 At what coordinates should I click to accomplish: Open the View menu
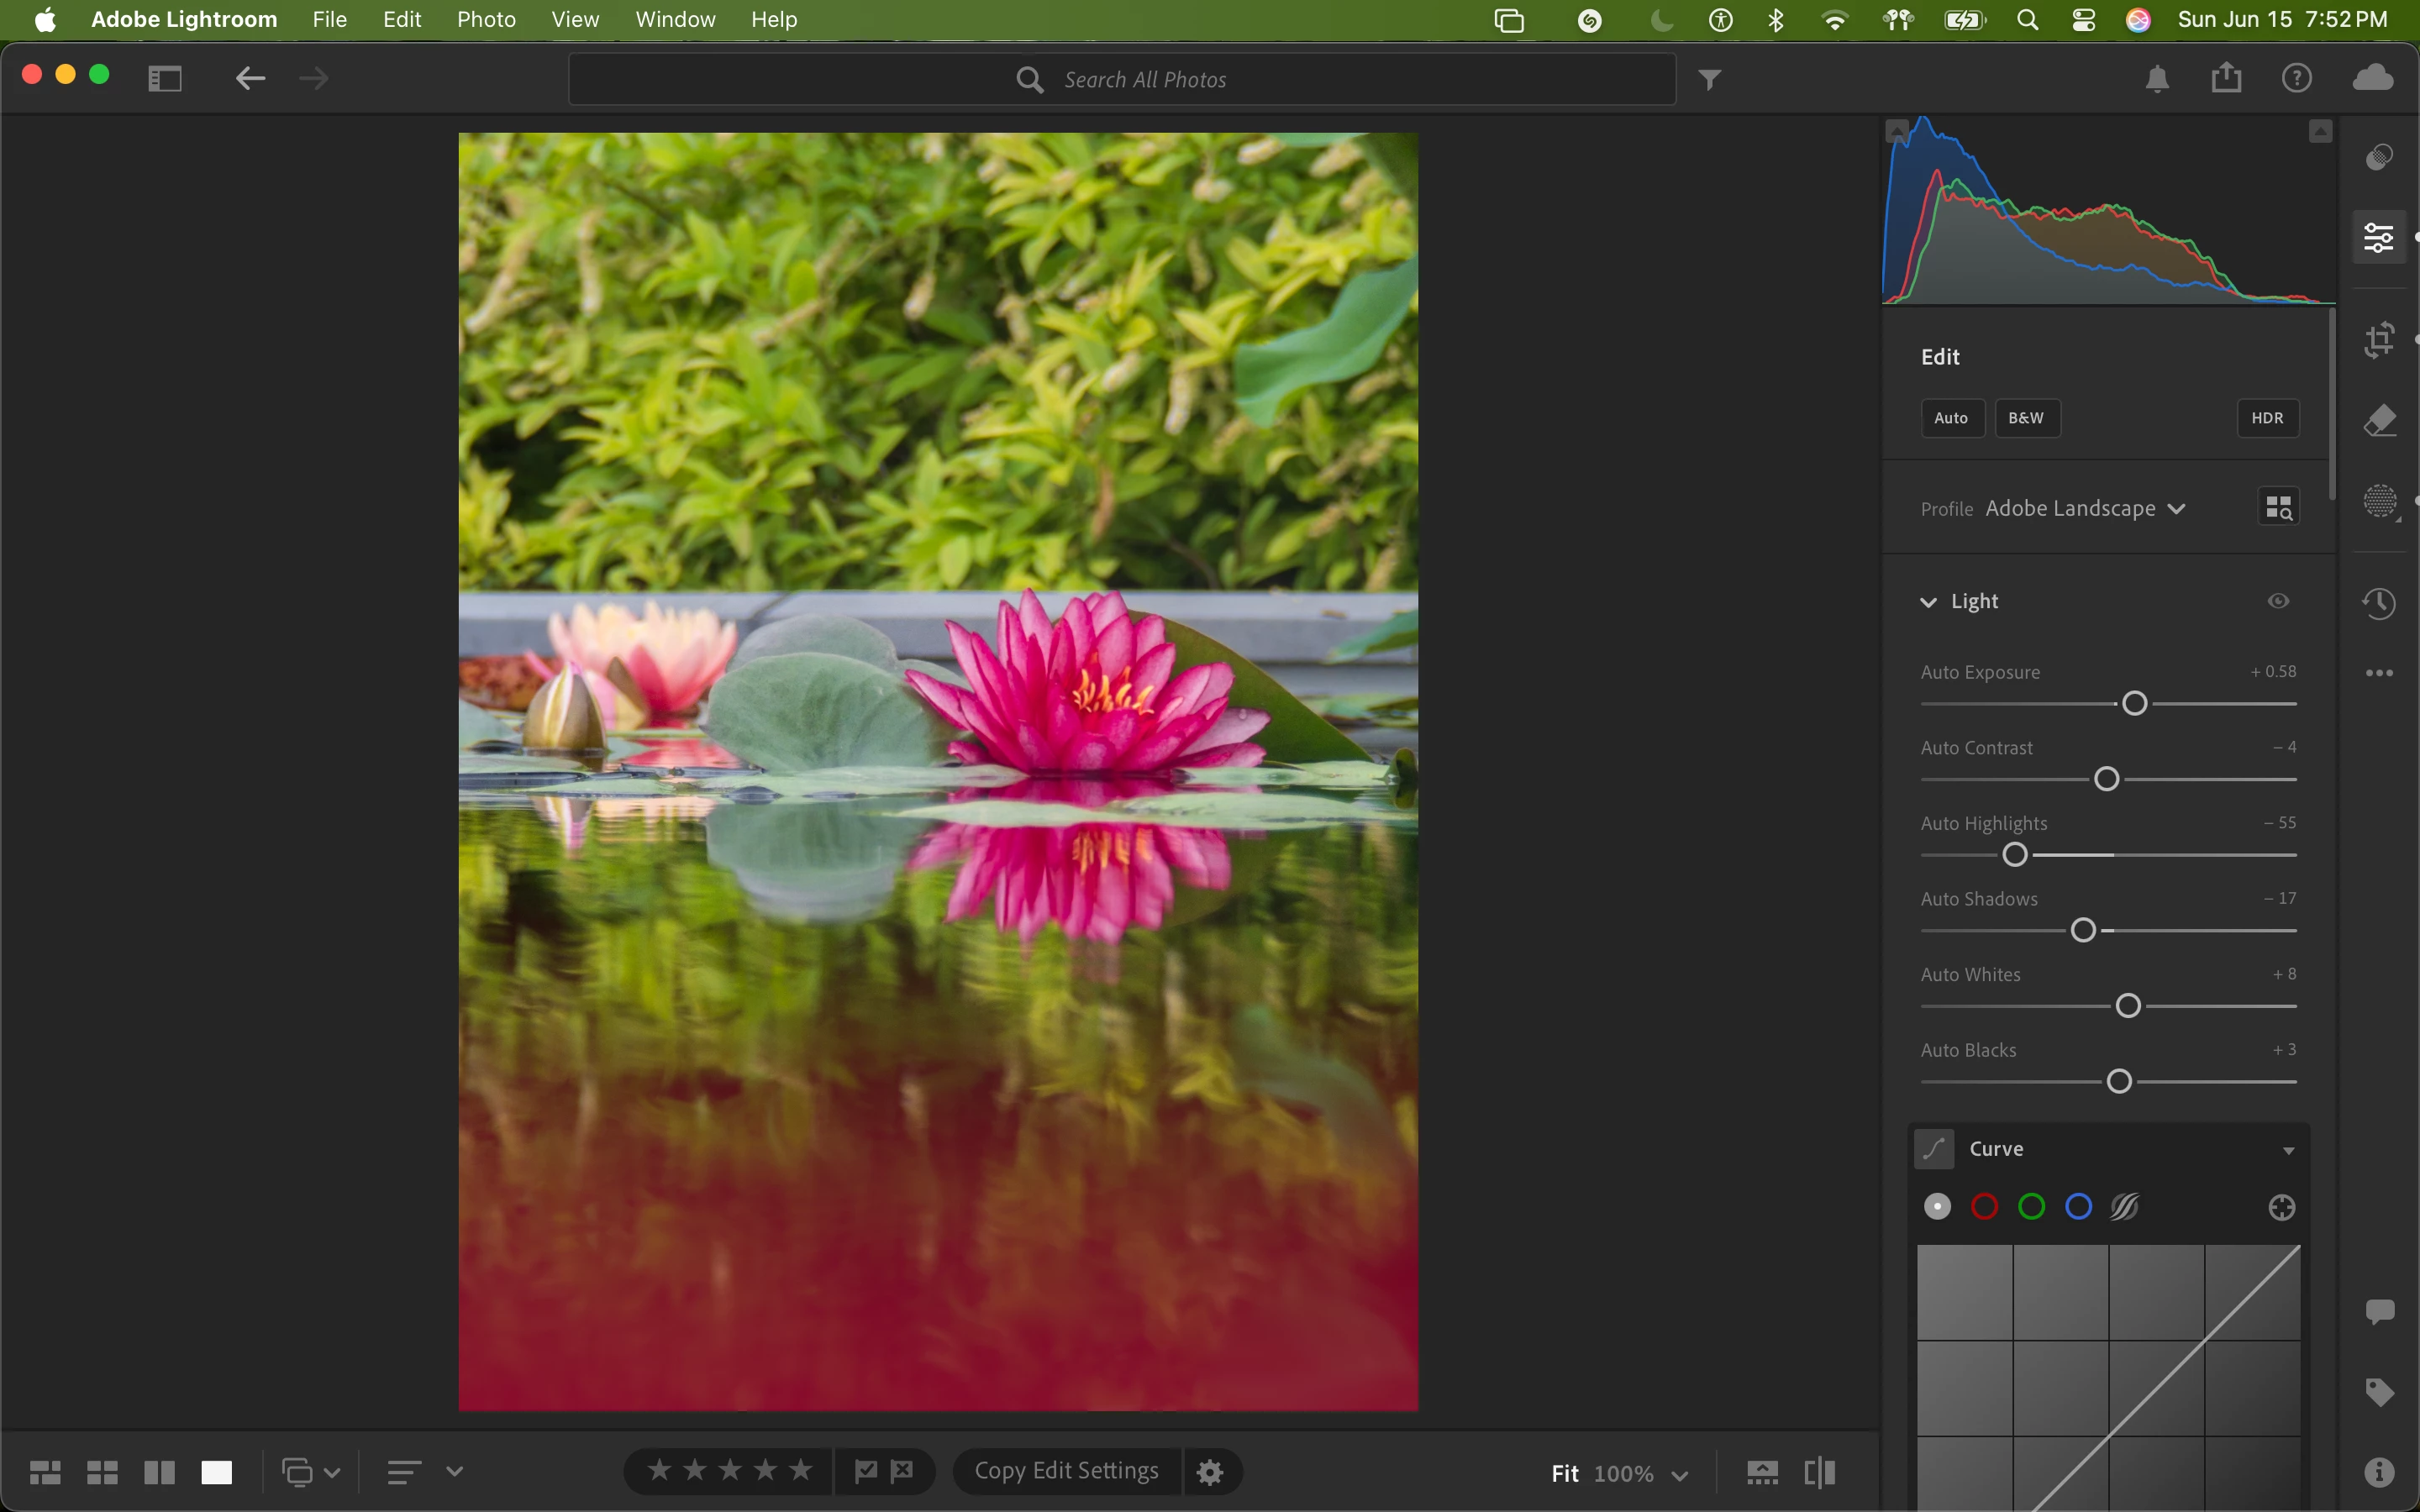pos(575,19)
